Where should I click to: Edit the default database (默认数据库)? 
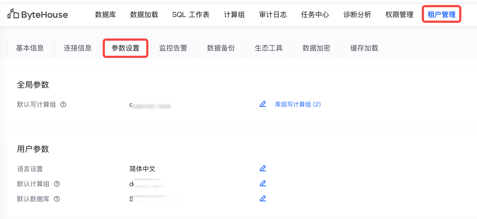point(263,199)
